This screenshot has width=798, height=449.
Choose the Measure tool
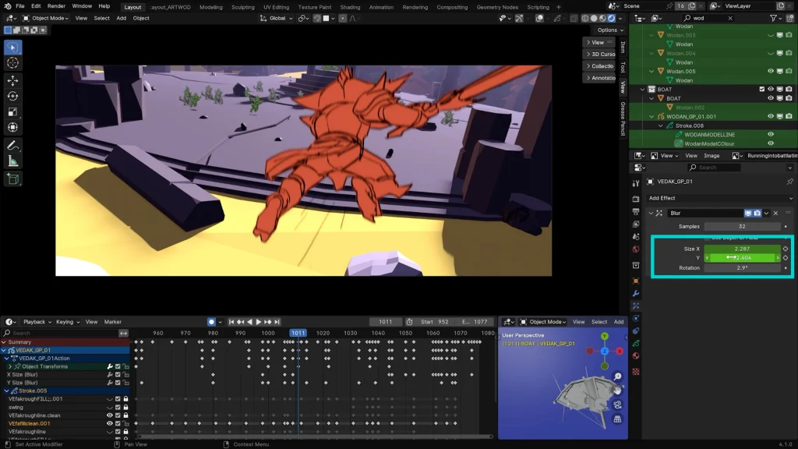coord(12,162)
